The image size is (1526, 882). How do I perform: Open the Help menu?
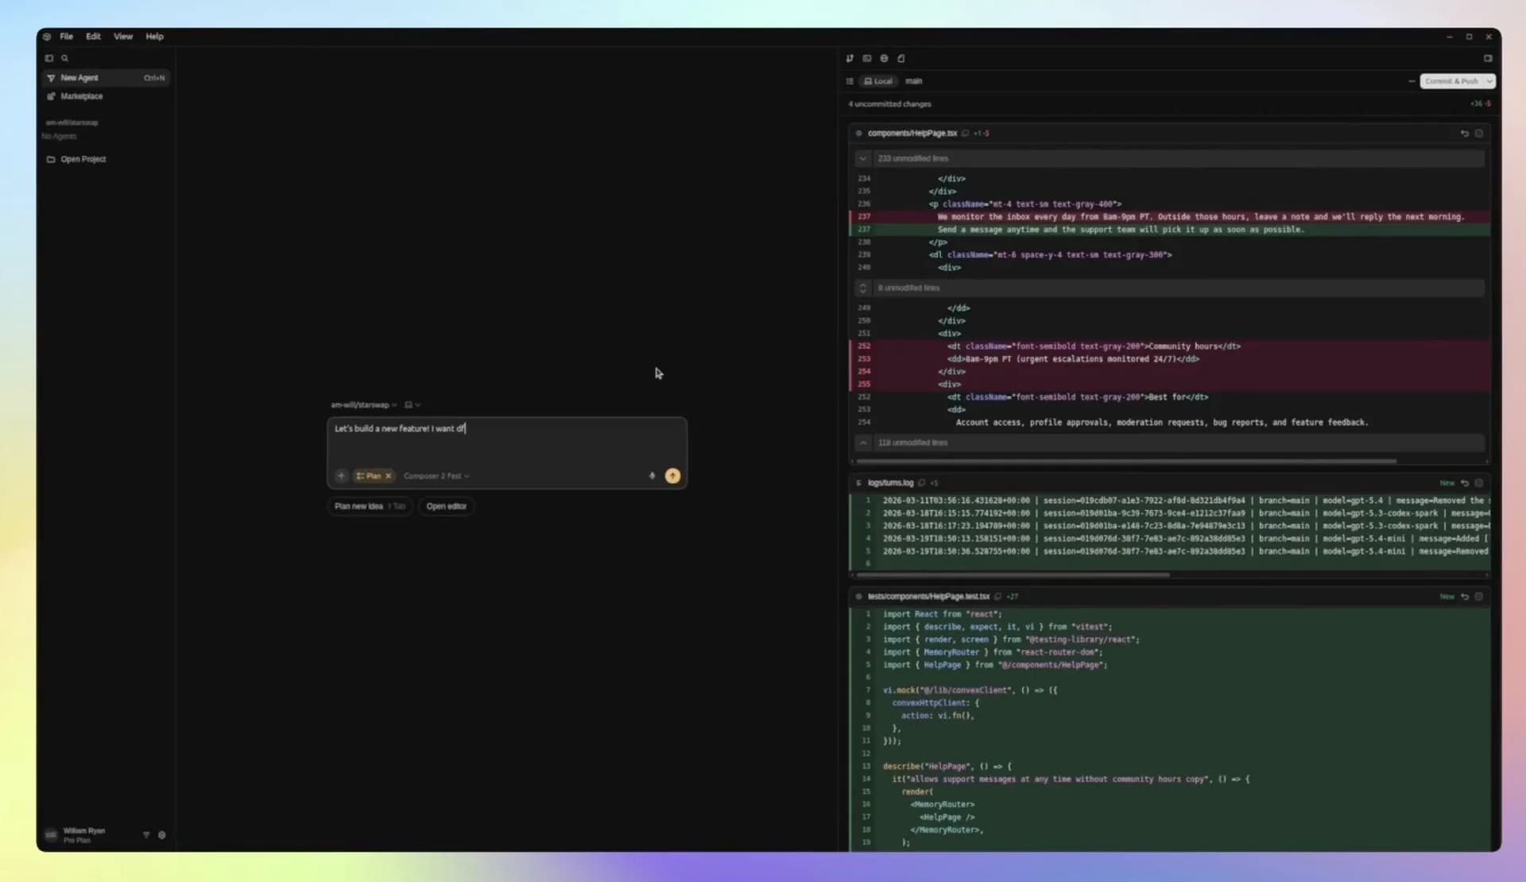154,37
